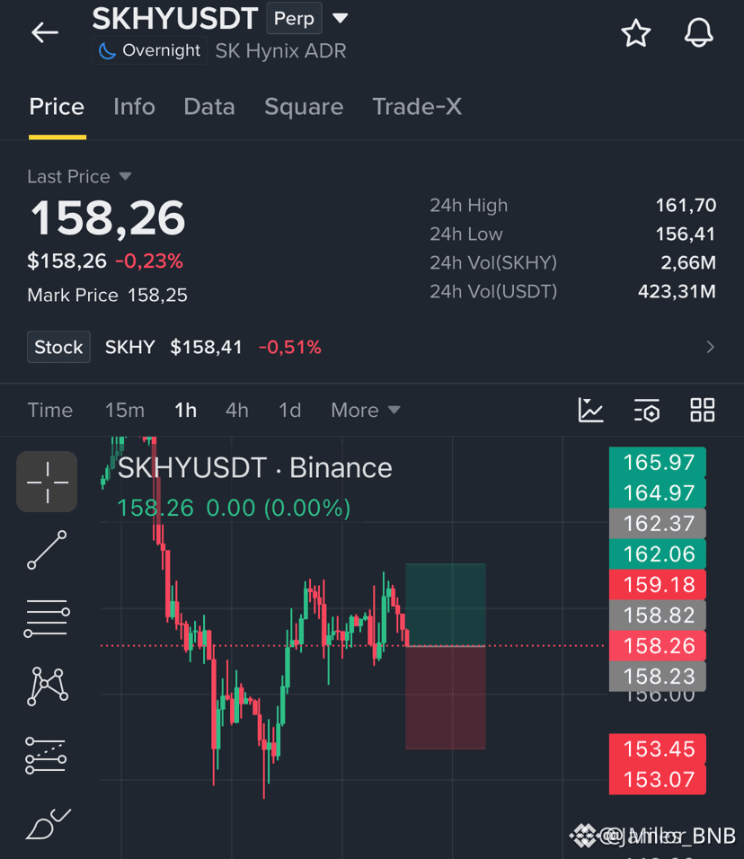The height and width of the screenshot is (859, 744).
Task: Switch to the Info tab
Action: click(134, 107)
